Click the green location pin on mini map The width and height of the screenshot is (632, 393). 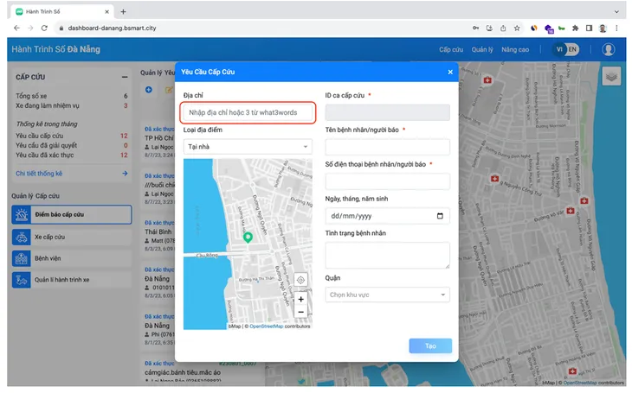click(248, 238)
